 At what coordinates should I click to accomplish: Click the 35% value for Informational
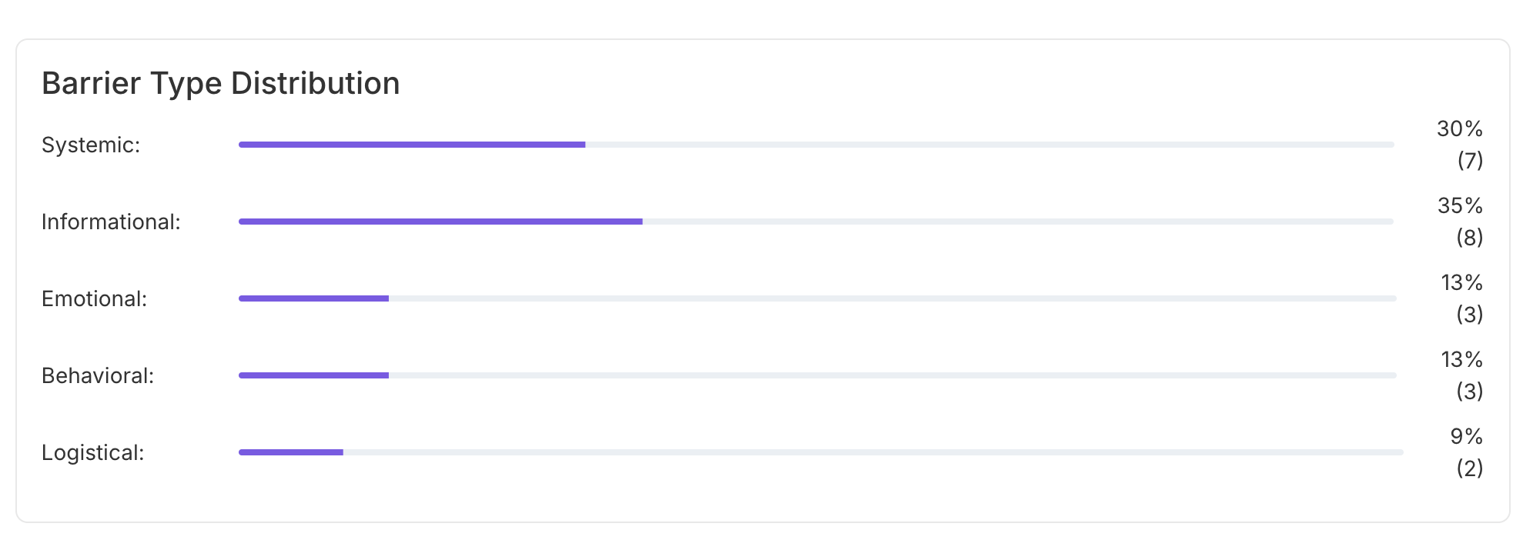click(1459, 205)
